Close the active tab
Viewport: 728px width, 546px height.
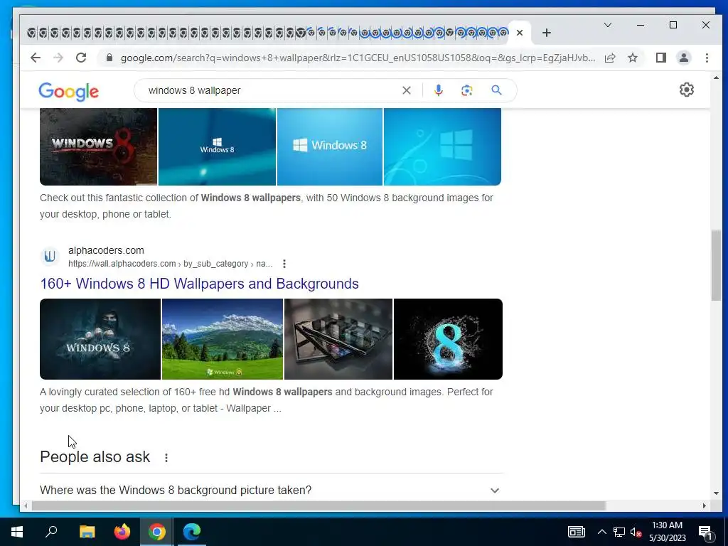tap(520, 33)
